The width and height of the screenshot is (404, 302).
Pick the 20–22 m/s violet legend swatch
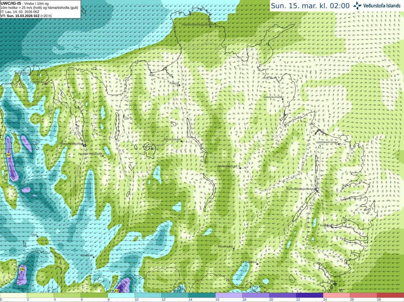click(283, 295)
